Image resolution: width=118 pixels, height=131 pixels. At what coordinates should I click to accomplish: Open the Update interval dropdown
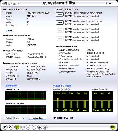tap(19, 118)
